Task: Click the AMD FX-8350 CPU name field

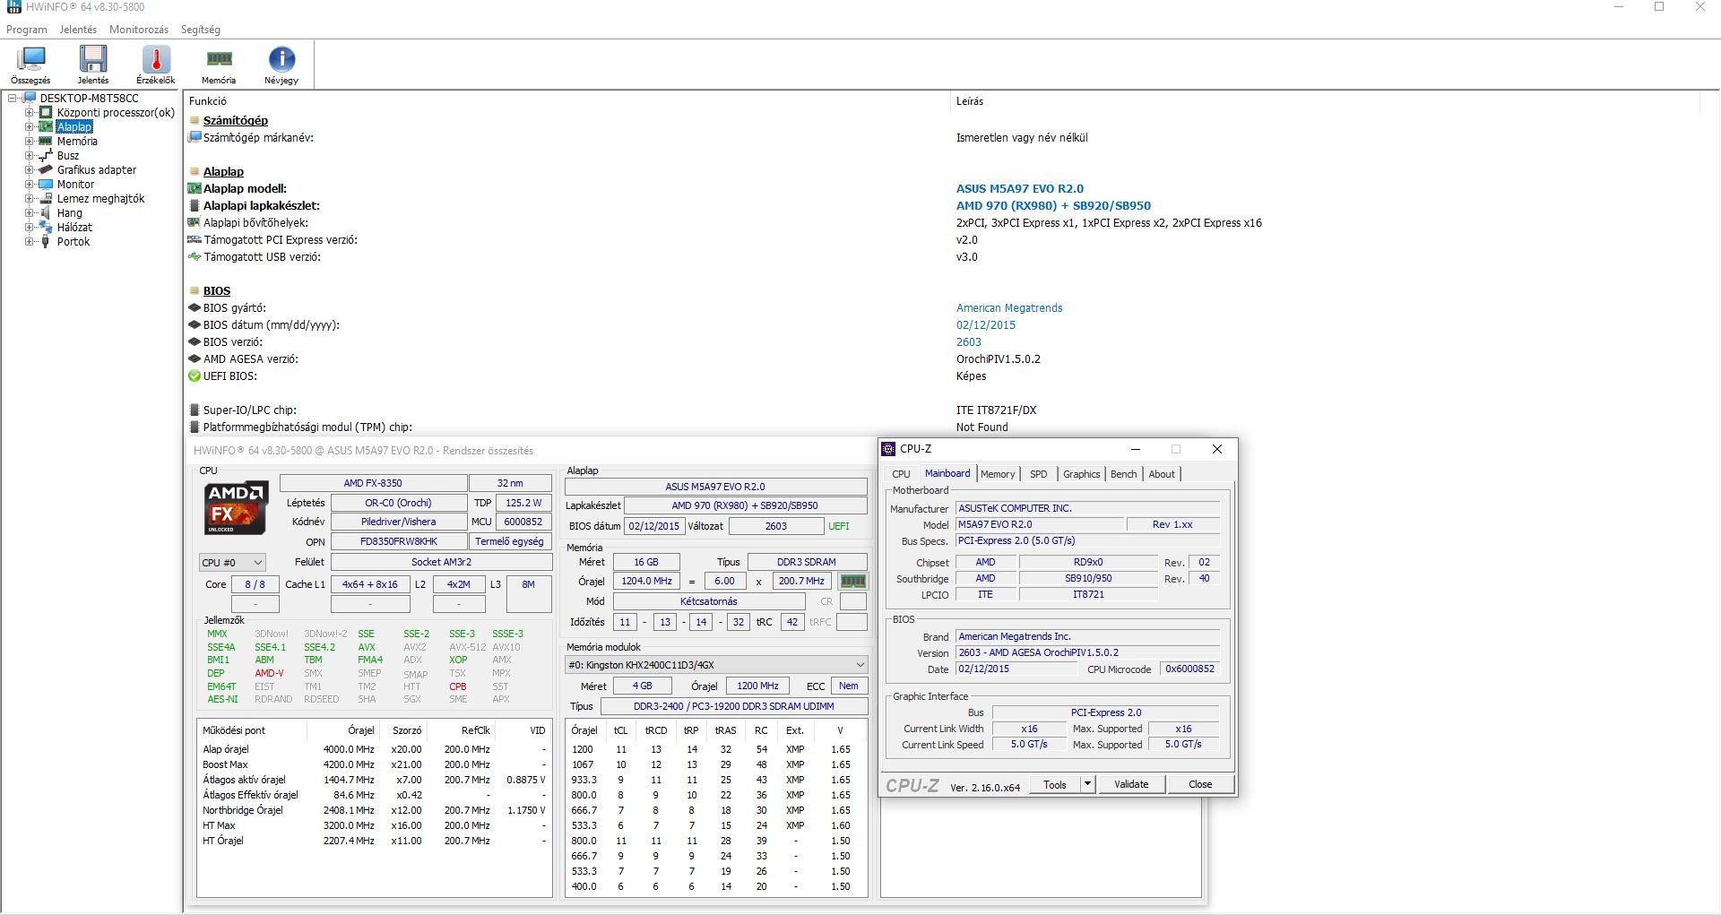Action: point(373,483)
